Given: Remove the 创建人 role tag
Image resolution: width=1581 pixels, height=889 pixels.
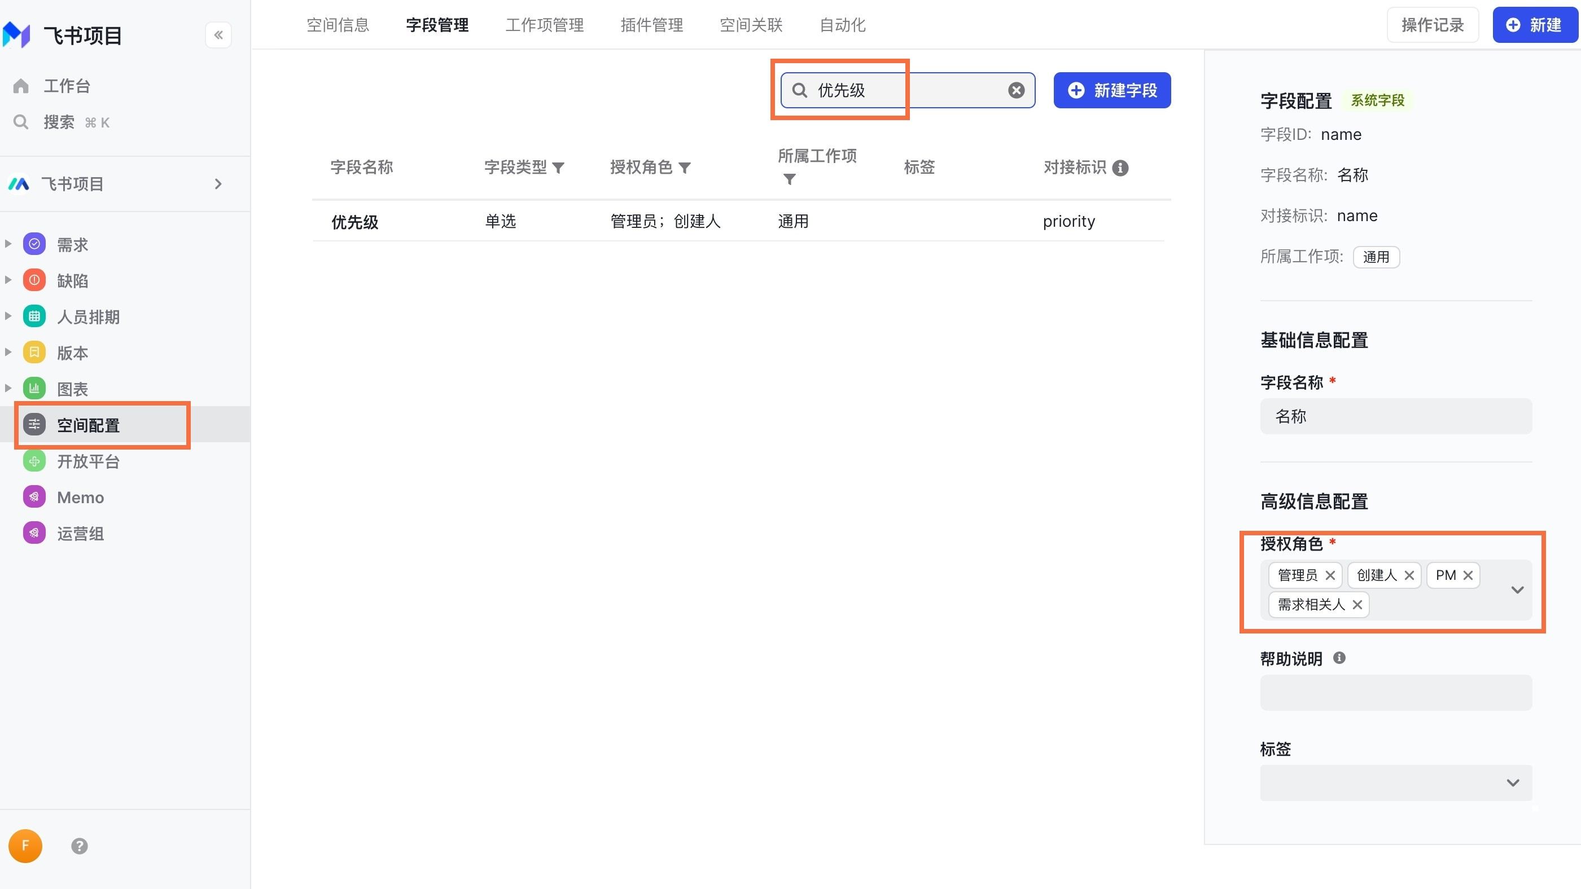Looking at the screenshot, I should click(1409, 575).
